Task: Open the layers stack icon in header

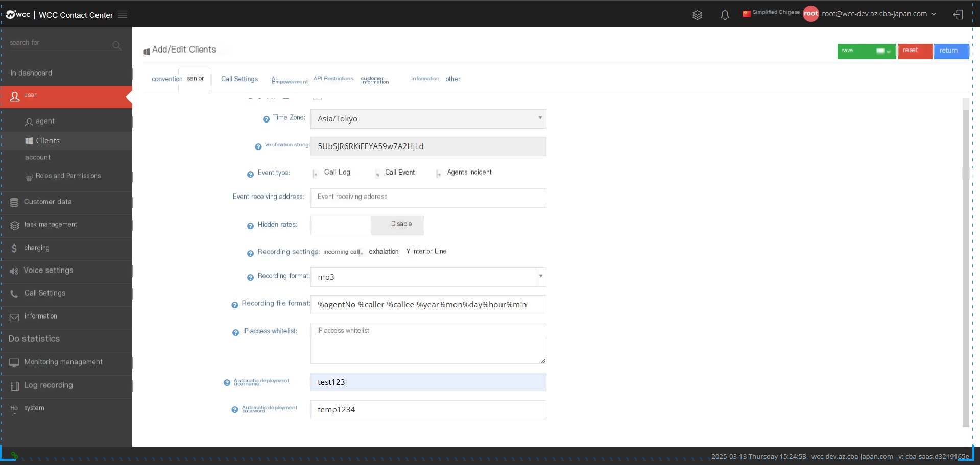Action: [697, 15]
